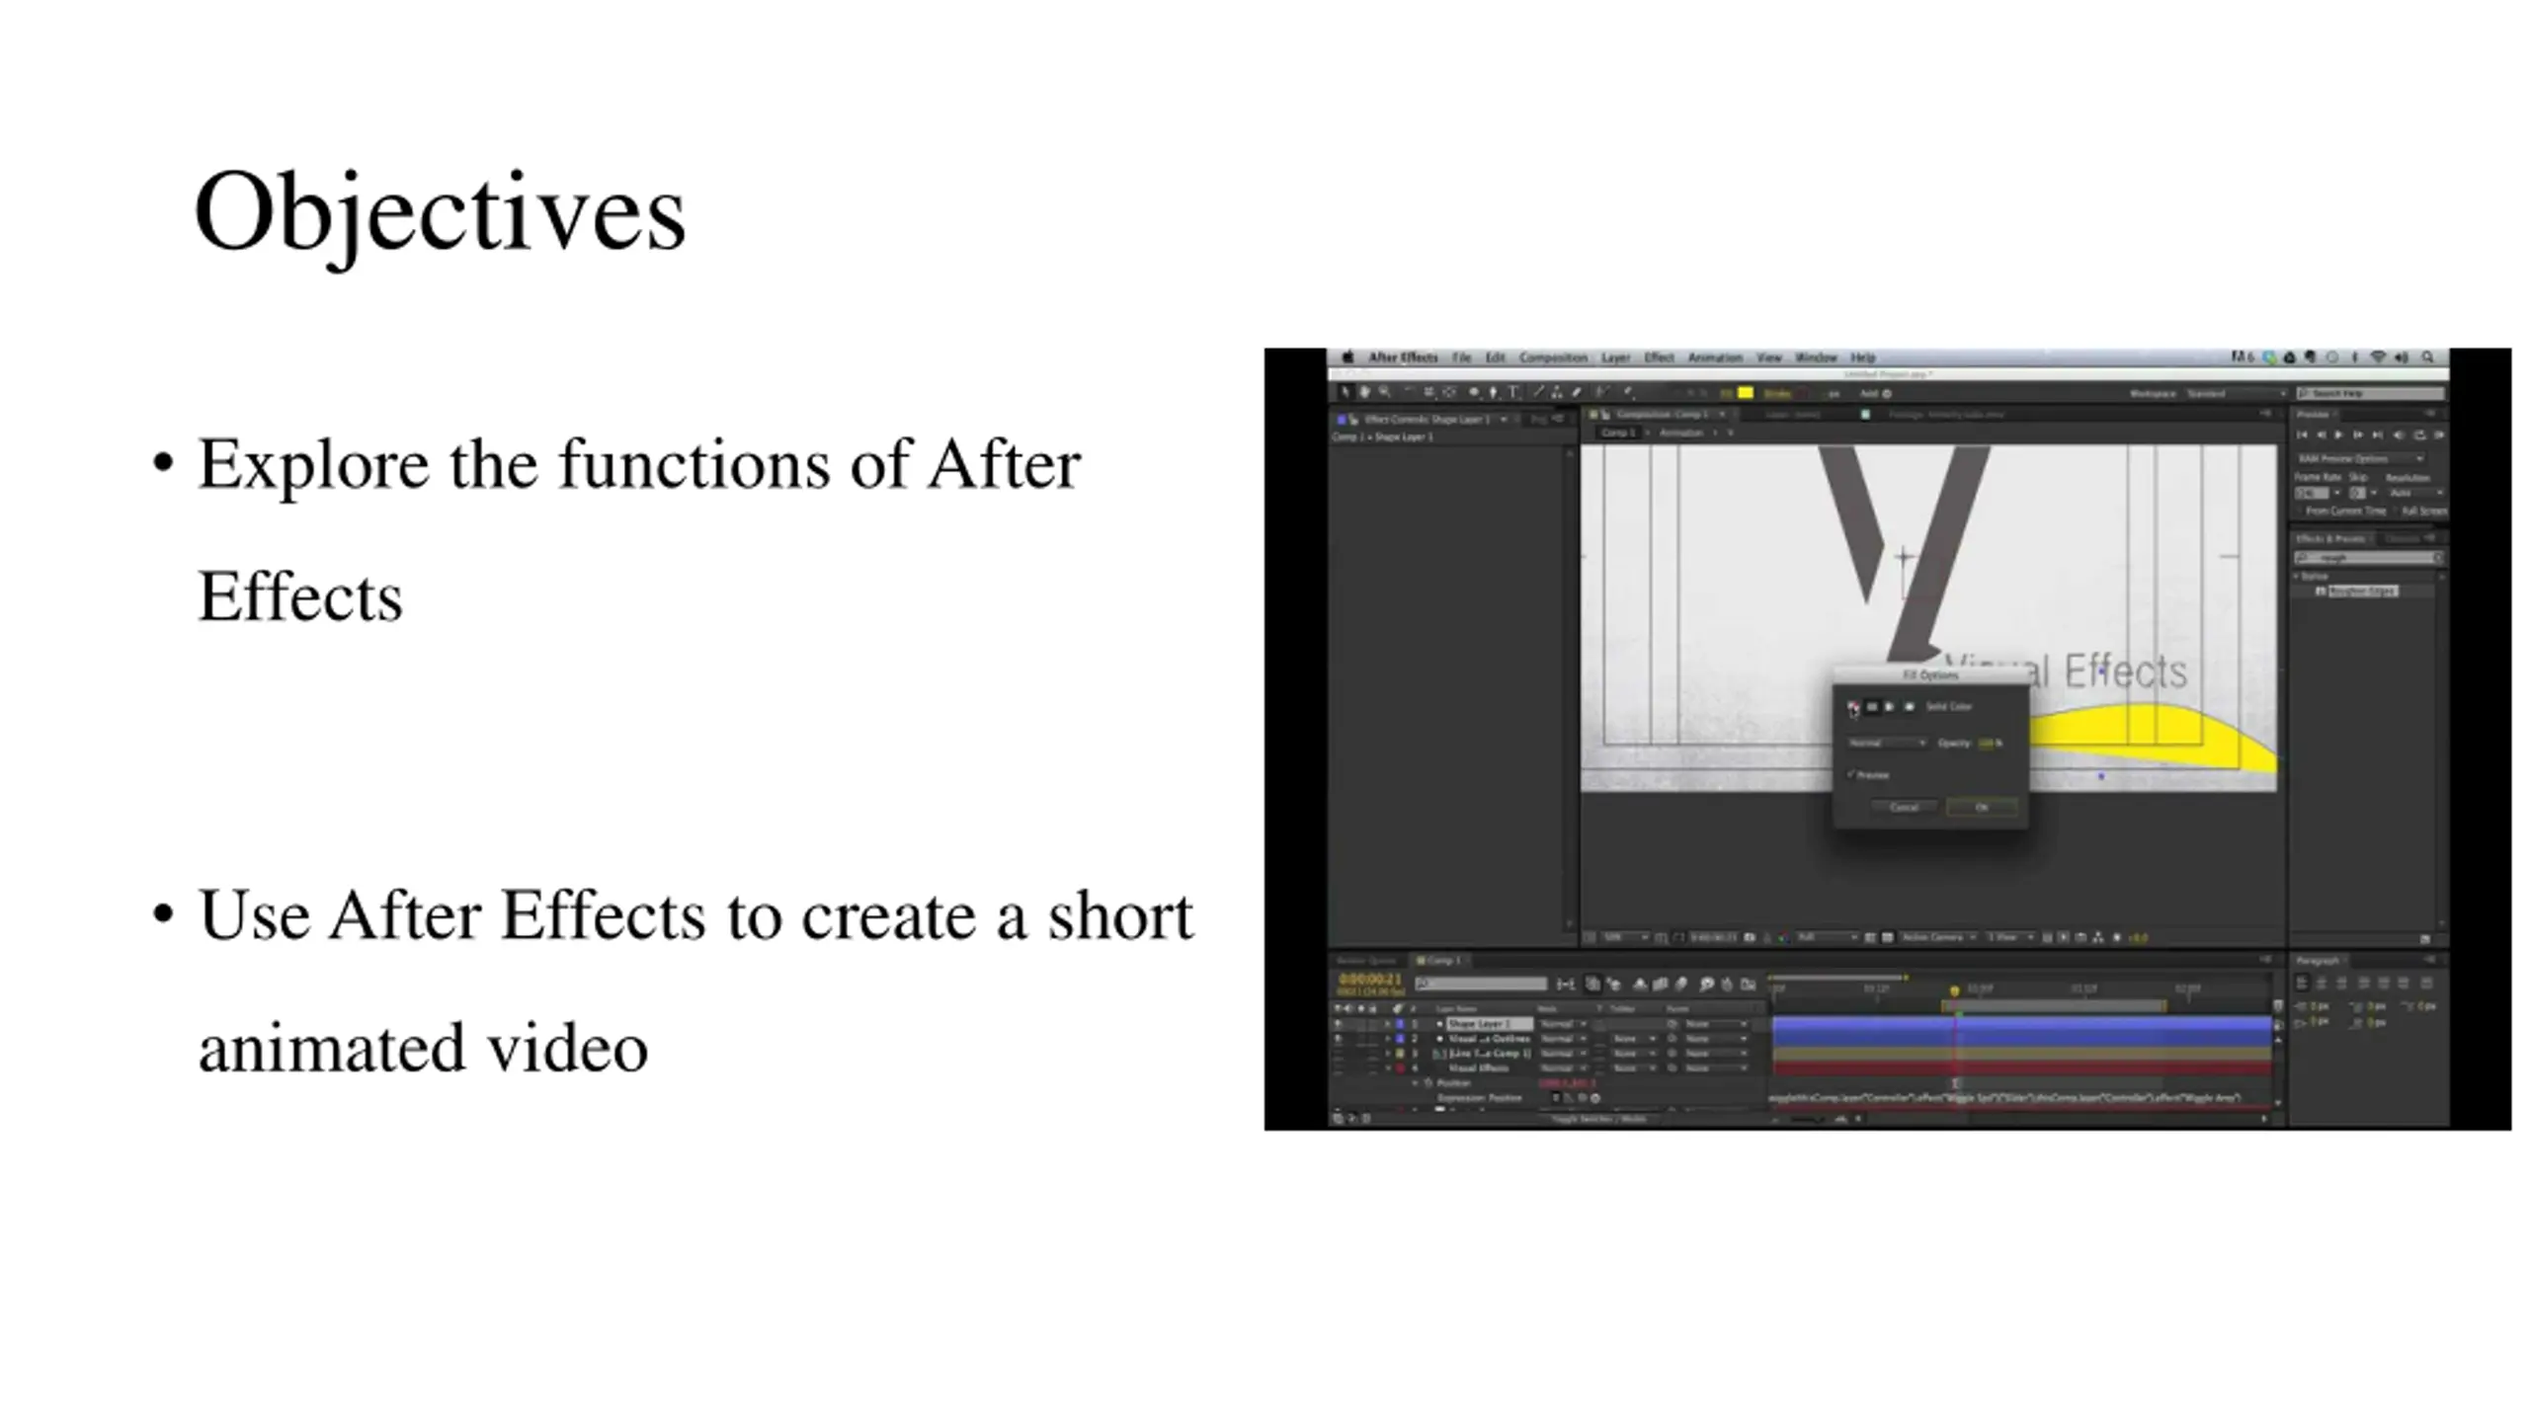The width and height of the screenshot is (2529, 1422).
Task: Select the Pen tool in toolbar
Action: 1493,393
